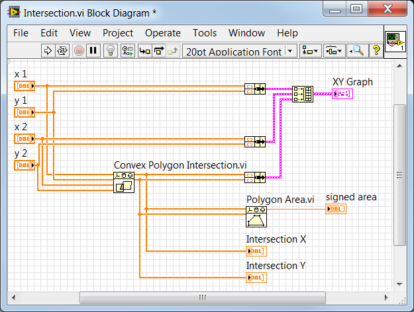Viewport: 414px width, 312px height.
Task: Click the Run Continuously button
Action: click(x=62, y=50)
